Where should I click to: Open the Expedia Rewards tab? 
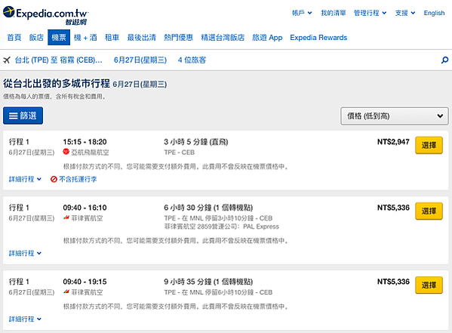pyautogui.click(x=318, y=38)
